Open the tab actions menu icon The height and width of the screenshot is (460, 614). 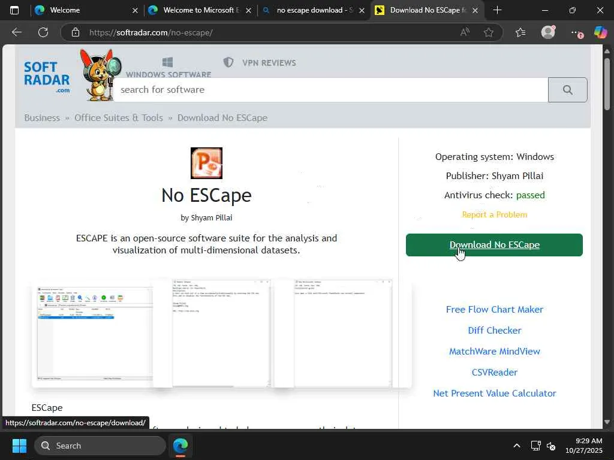(x=14, y=10)
